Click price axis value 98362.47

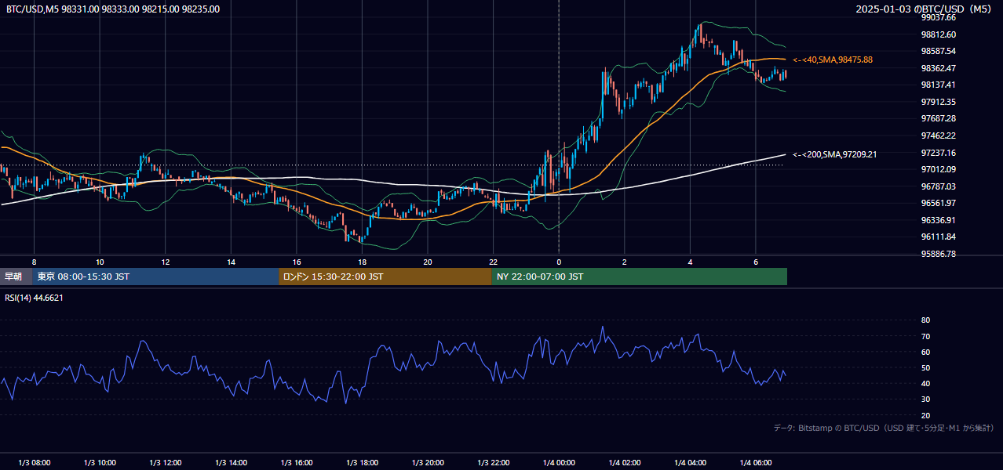click(x=939, y=68)
